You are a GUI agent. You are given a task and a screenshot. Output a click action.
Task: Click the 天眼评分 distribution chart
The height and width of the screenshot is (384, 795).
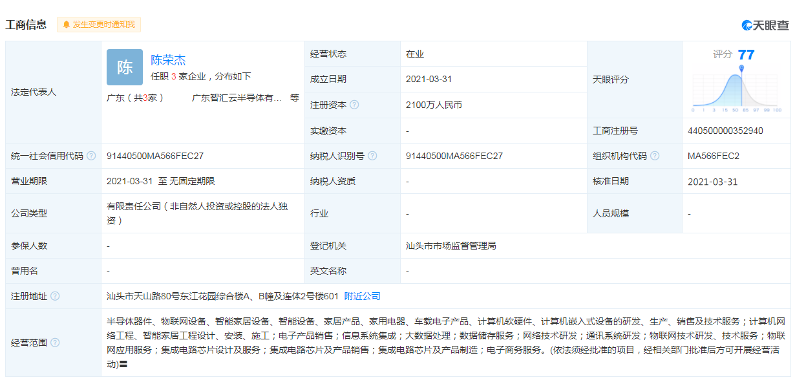pyautogui.click(x=736, y=90)
